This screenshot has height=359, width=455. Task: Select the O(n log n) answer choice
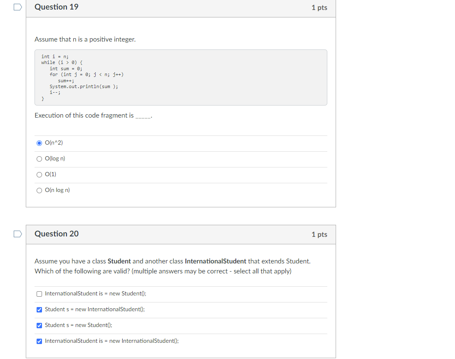pyautogui.click(x=39, y=190)
